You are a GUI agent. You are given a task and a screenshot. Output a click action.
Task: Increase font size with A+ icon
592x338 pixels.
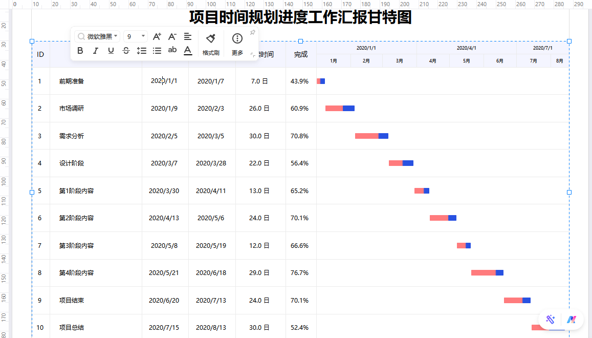(157, 36)
